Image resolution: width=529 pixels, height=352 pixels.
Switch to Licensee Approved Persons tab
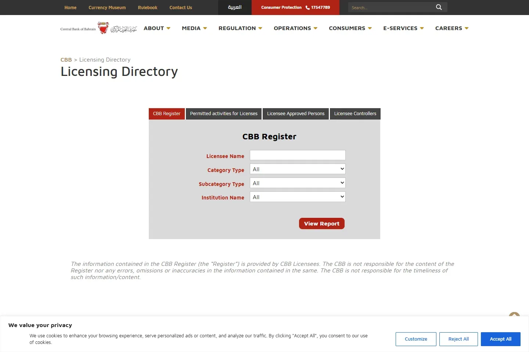pos(296,114)
